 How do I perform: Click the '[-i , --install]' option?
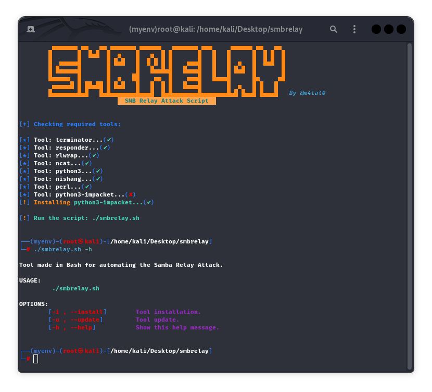pos(78,312)
